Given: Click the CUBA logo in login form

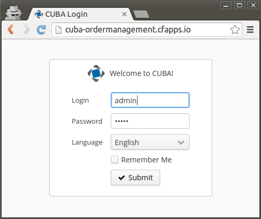Looking at the screenshot, I should point(96,73).
